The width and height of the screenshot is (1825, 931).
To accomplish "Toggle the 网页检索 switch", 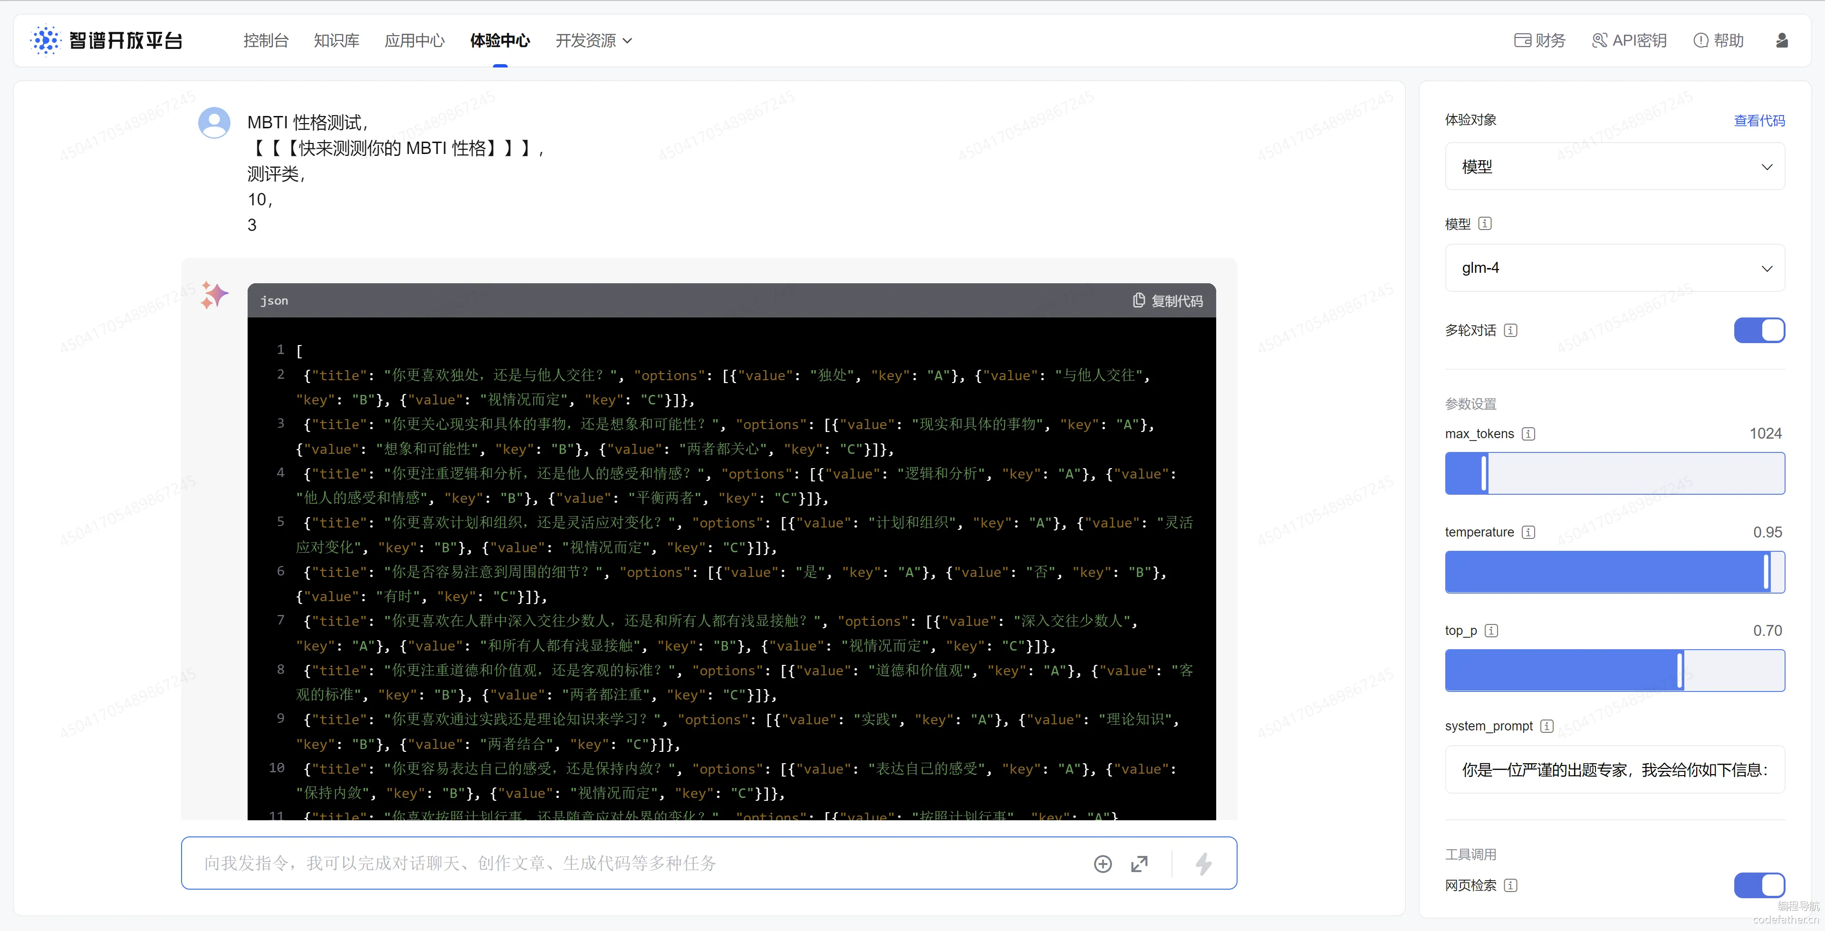I will pyautogui.click(x=1759, y=886).
